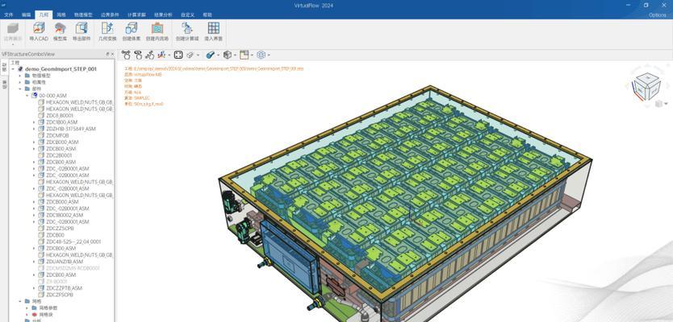
Task: Expand the ZDUANZI1B_ASM node
Action: pyautogui.click(x=34, y=262)
